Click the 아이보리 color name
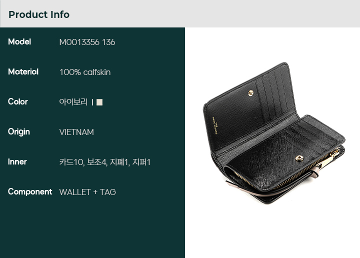The height and width of the screenshot is (258, 360). coord(73,102)
